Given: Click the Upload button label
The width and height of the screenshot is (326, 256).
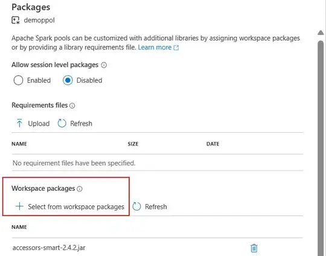Looking at the screenshot, I should point(39,124).
